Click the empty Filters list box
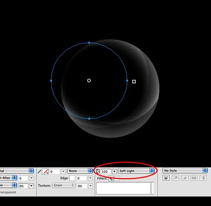This screenshot has height=206, width=211. [123, 188]
